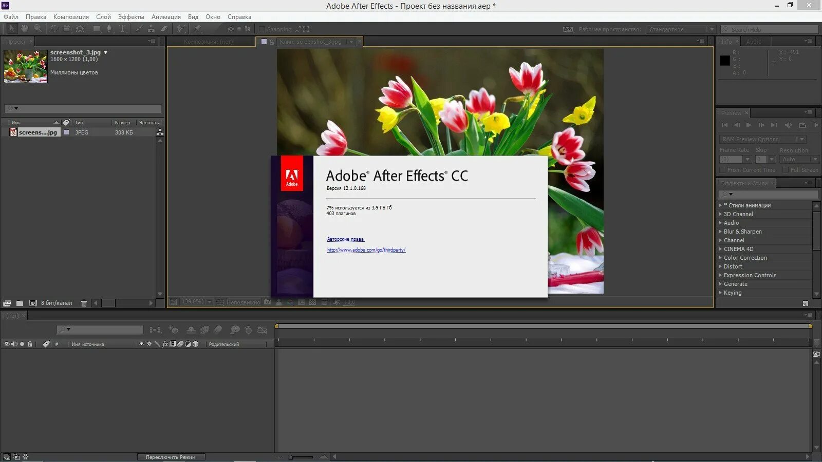Click the Brainstorm icon in timeline
The width and height of the screenshot is (822, 462).
coord(235,330)
